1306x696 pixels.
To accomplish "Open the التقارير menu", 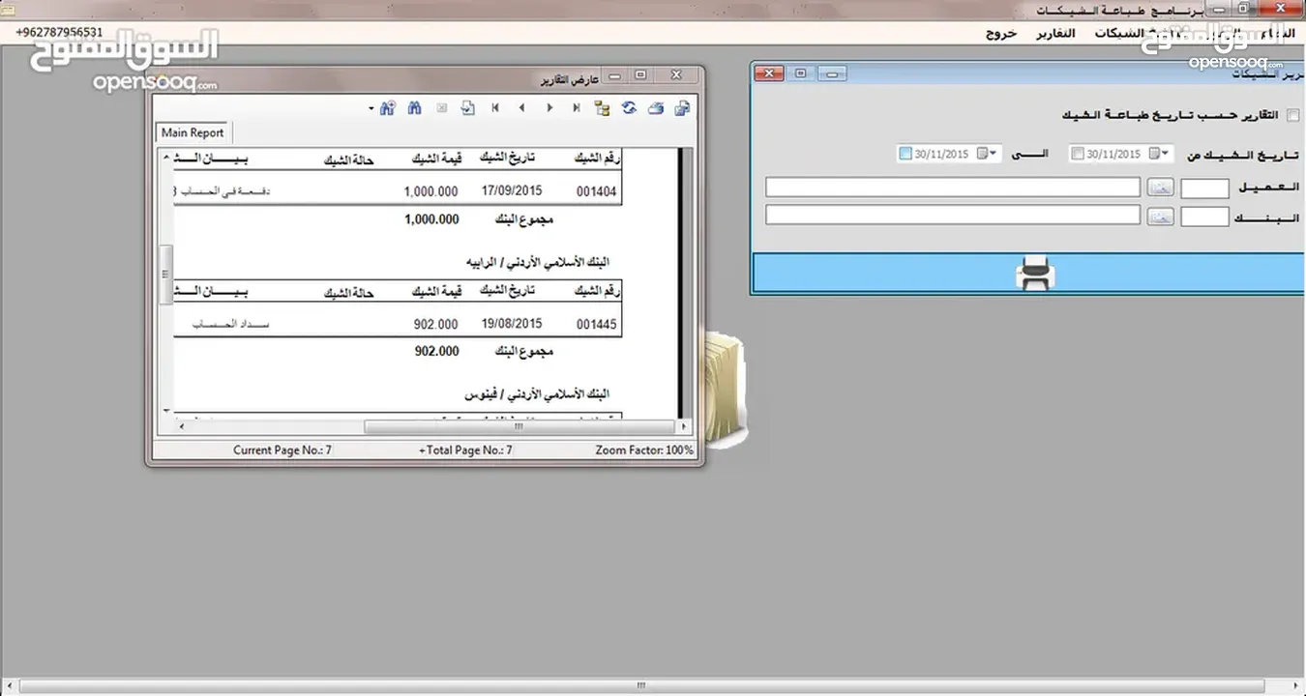I will 1055,33.
